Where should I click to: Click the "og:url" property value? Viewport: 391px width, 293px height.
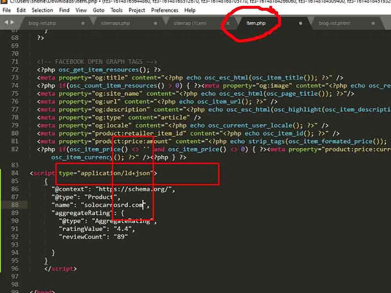tap(106, 102)
